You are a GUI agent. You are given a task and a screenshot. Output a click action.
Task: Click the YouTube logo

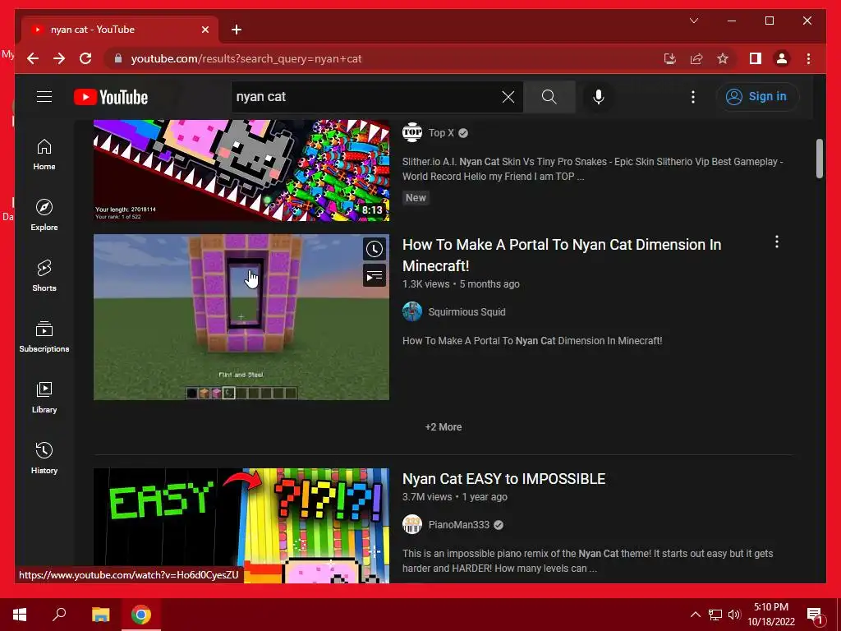(x=111, y=97)
